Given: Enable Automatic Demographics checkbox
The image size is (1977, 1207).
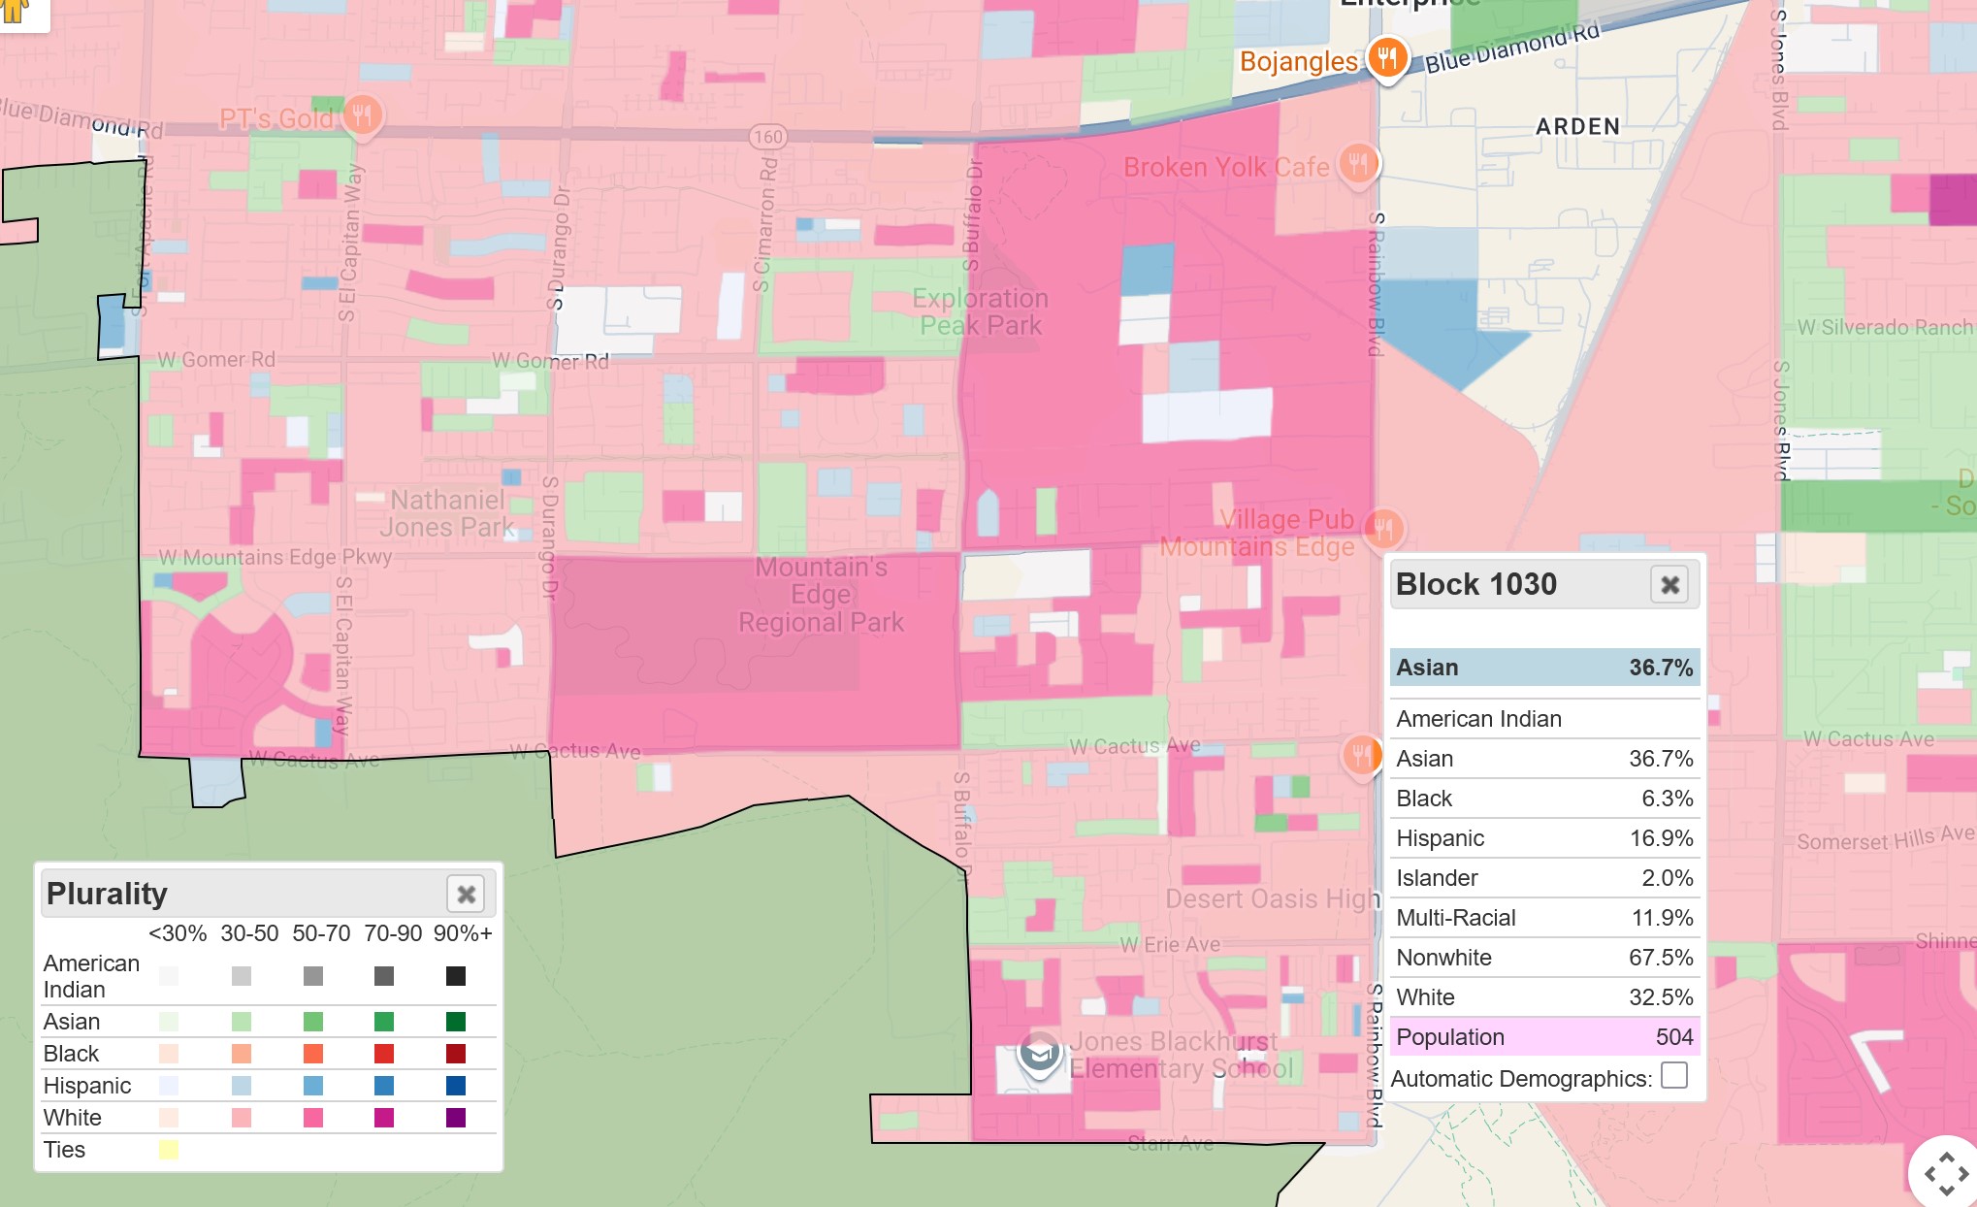Looking at the screenshot, I should (x=1673, y=1075).
